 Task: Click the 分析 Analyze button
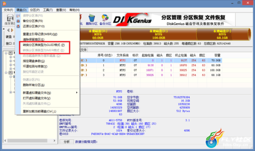point(67,142)
